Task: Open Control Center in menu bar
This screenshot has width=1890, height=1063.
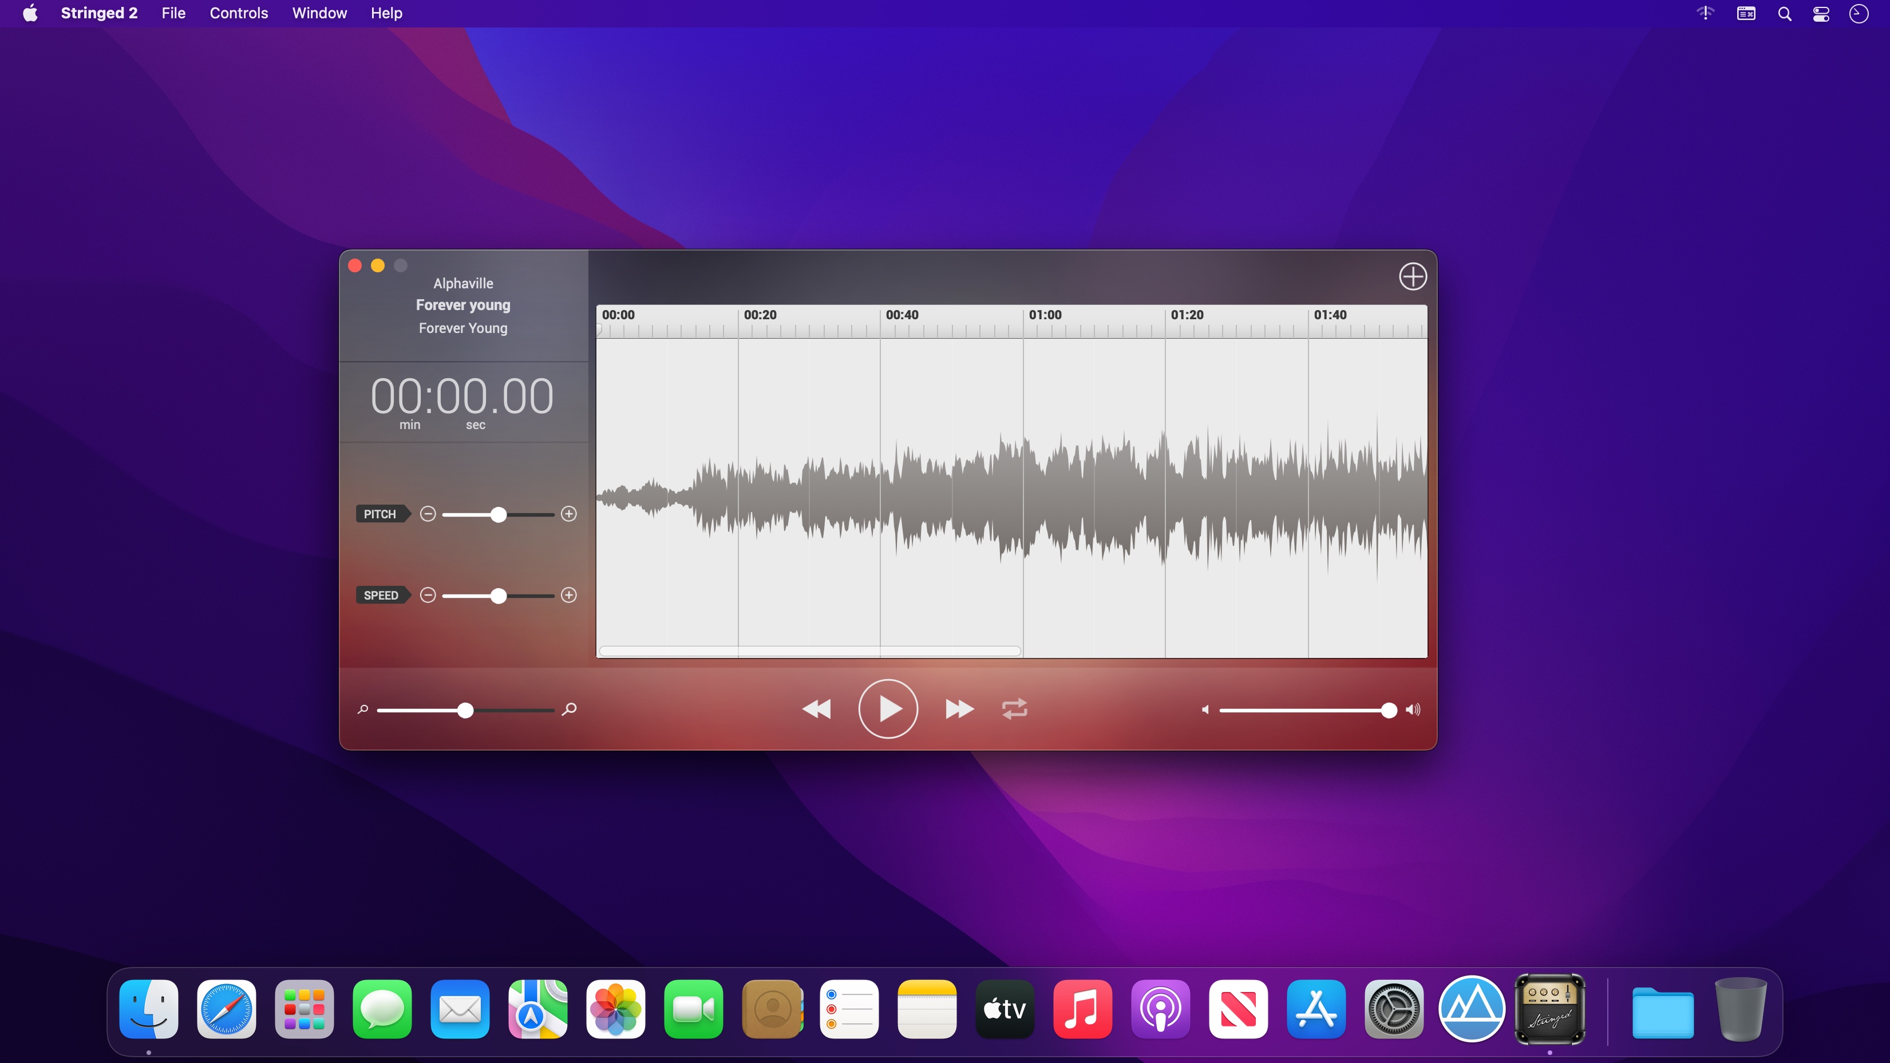Action: [1821, 14]
